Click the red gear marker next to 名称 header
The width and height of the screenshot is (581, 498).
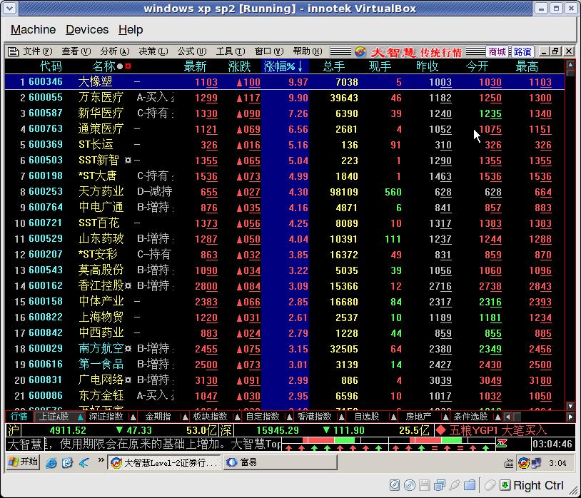[x=128, y=66]
